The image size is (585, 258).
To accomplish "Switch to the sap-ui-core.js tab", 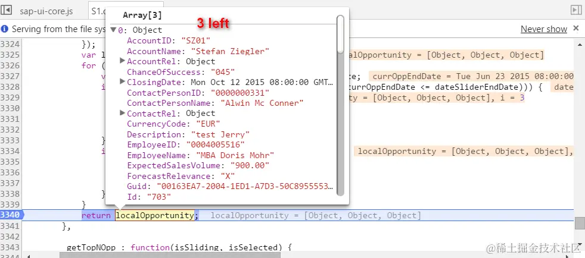I will point(46,11).
